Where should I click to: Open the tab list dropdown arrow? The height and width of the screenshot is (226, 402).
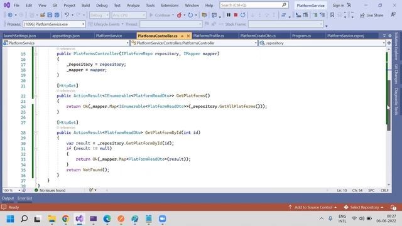tap(384, 36)
